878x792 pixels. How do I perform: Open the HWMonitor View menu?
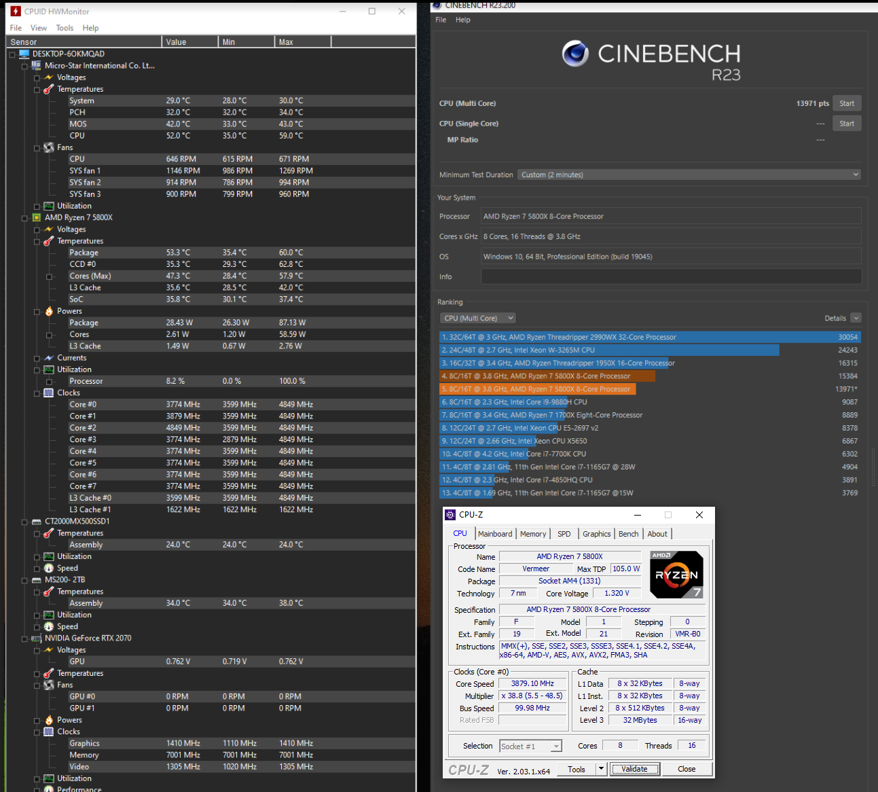pos(39,28)
